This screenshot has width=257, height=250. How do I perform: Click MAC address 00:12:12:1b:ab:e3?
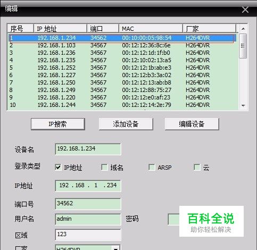[x=146, y=68]
